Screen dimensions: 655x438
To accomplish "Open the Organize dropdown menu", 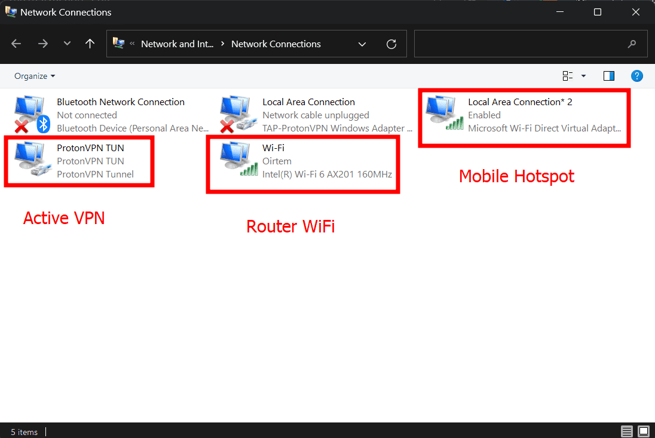I will pos(35,76).
